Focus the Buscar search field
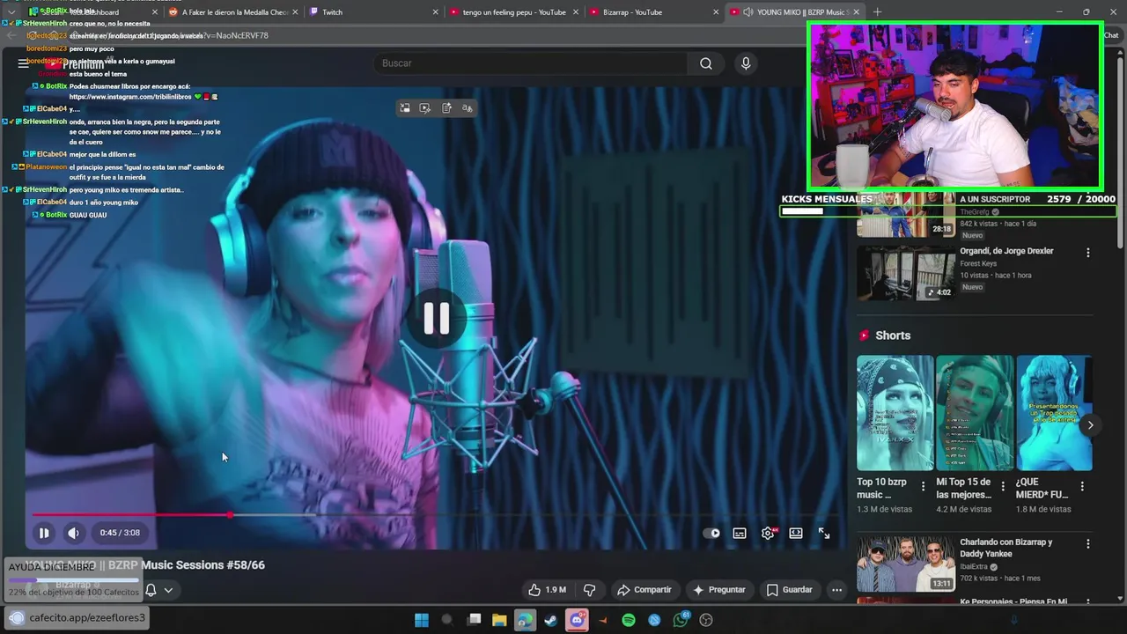The width and height of the screenshot is (1127, 634). [x=533, y=63]
